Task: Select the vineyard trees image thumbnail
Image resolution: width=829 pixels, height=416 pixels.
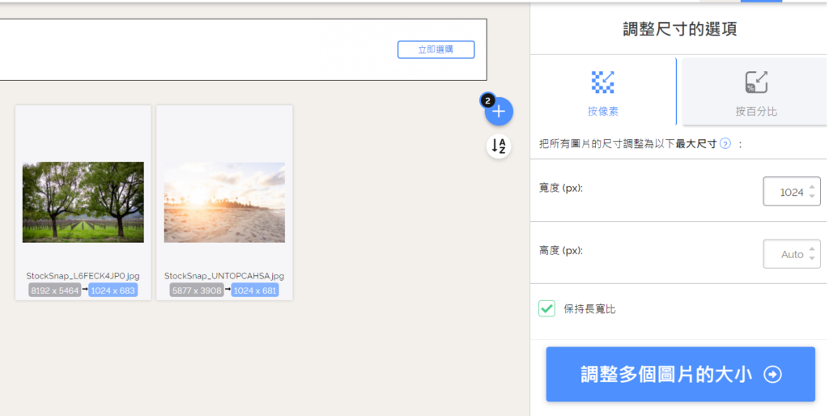Action: [x=83, y=202]
